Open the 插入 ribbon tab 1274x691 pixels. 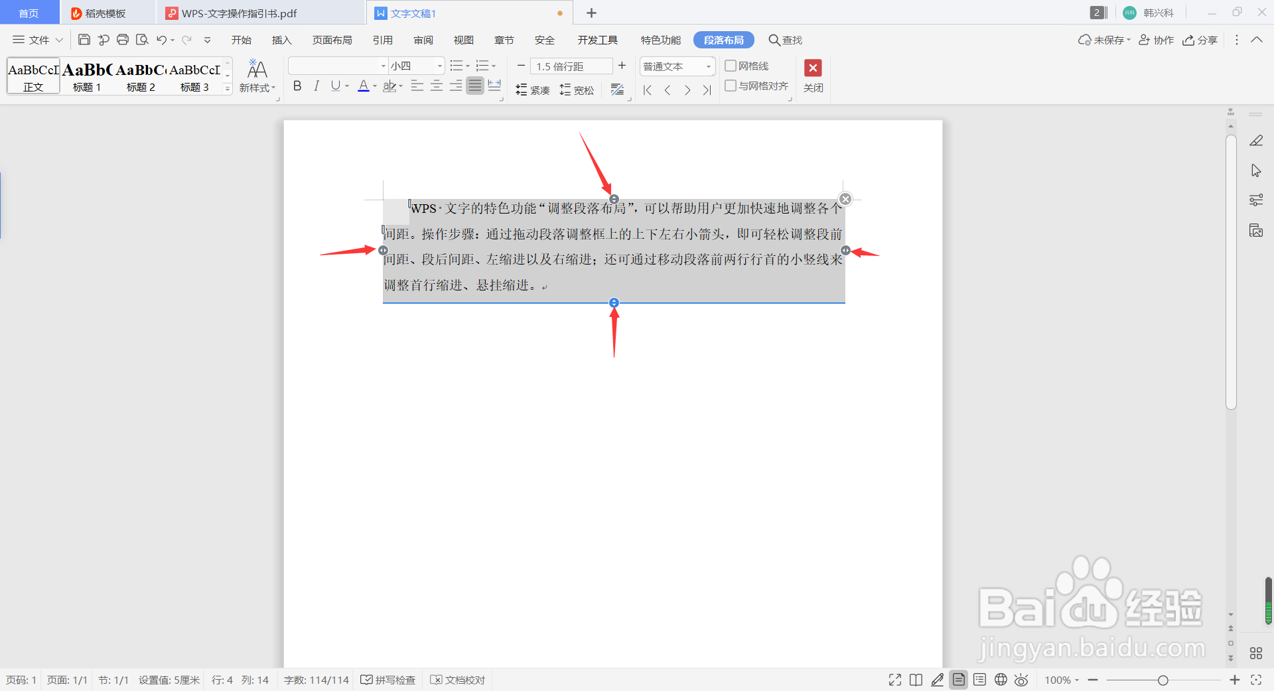[281, 40]
